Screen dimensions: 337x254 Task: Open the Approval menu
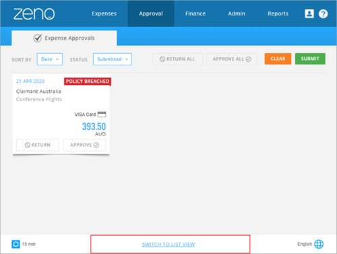tap(151, 13)
